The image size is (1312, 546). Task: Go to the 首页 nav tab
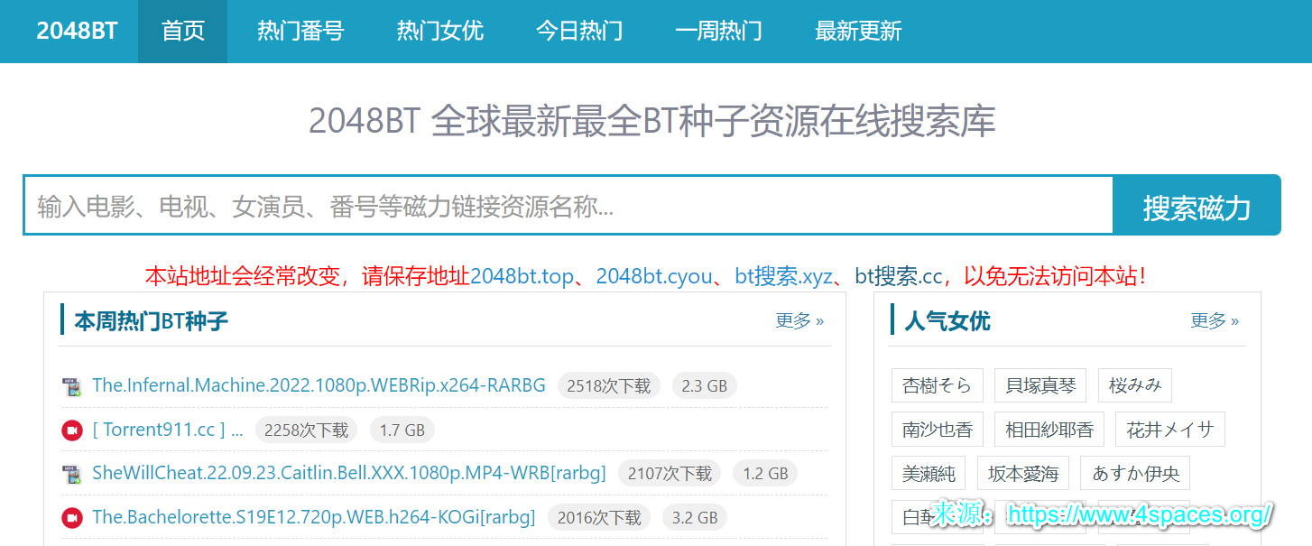click(x=183, y=31)
